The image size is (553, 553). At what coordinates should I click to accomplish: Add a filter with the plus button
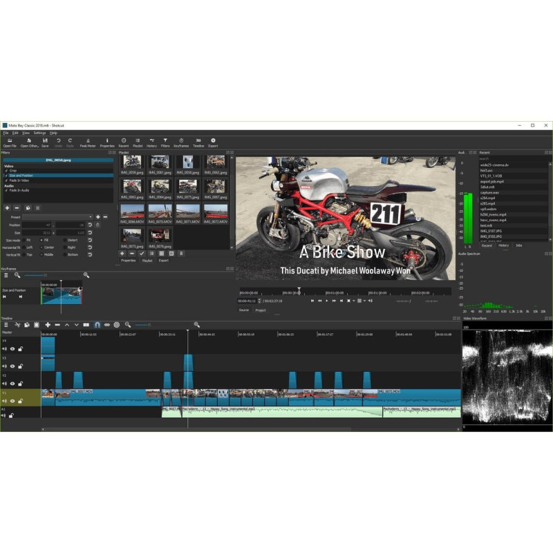coord(7,208)
